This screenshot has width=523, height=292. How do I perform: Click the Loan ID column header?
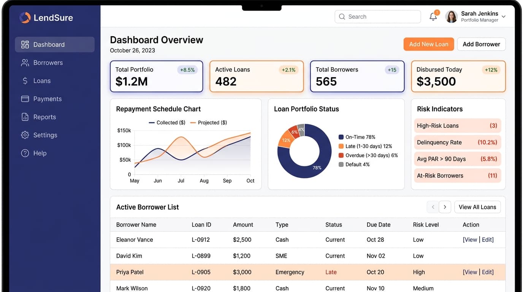pyautogui.click(x=201, y=225)
